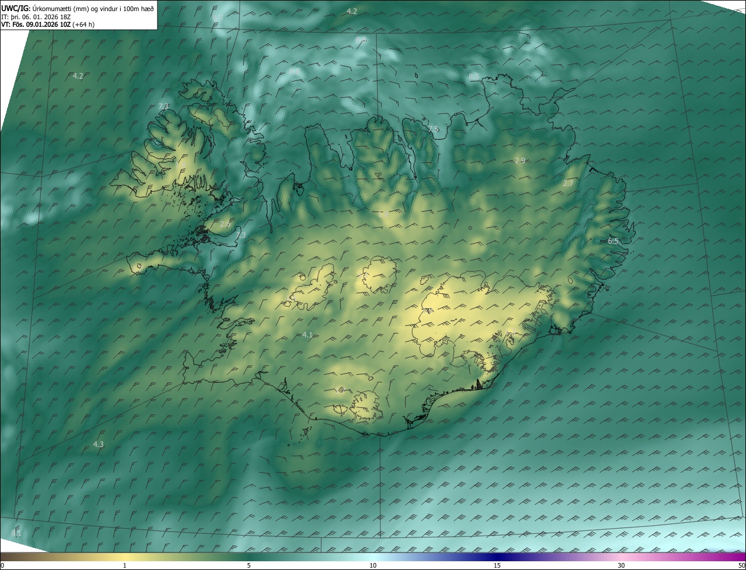Image resolution: width=746 pixels, height=570 pixels.
Task: Pick the yellow colorbar segment above 1
Action: point(125,557)
